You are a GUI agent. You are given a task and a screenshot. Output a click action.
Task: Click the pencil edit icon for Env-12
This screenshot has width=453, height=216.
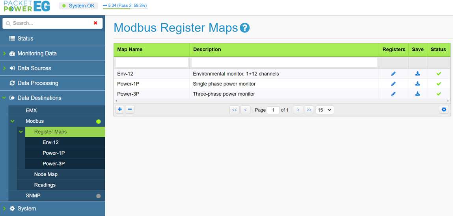(x=393, y=74)
